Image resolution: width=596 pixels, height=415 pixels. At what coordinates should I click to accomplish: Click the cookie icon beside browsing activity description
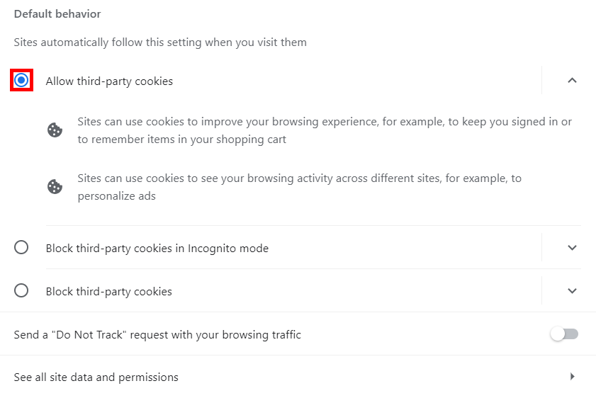55,187
